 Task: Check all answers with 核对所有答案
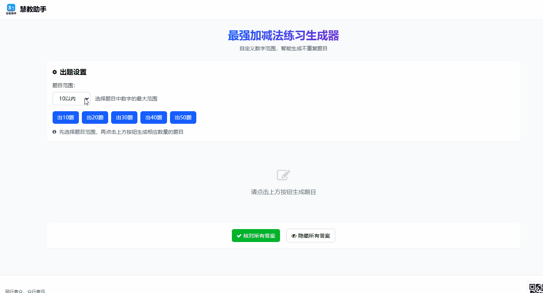pos(256,236)
